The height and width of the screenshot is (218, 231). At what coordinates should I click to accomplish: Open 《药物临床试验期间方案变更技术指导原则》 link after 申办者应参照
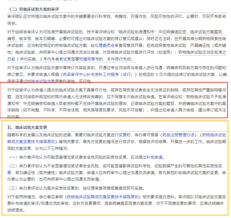coord(102,197)
